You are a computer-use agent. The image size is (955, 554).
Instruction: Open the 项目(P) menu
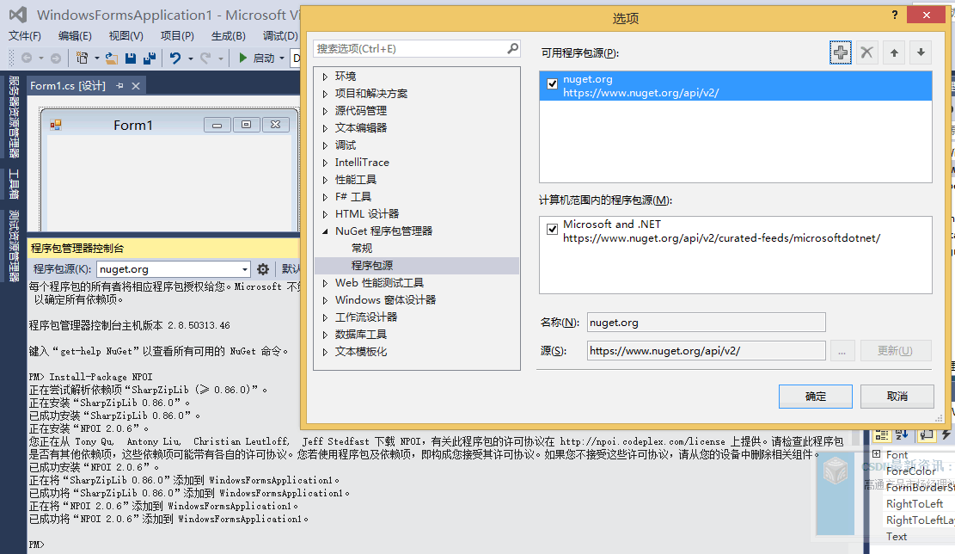coord(177,36)
